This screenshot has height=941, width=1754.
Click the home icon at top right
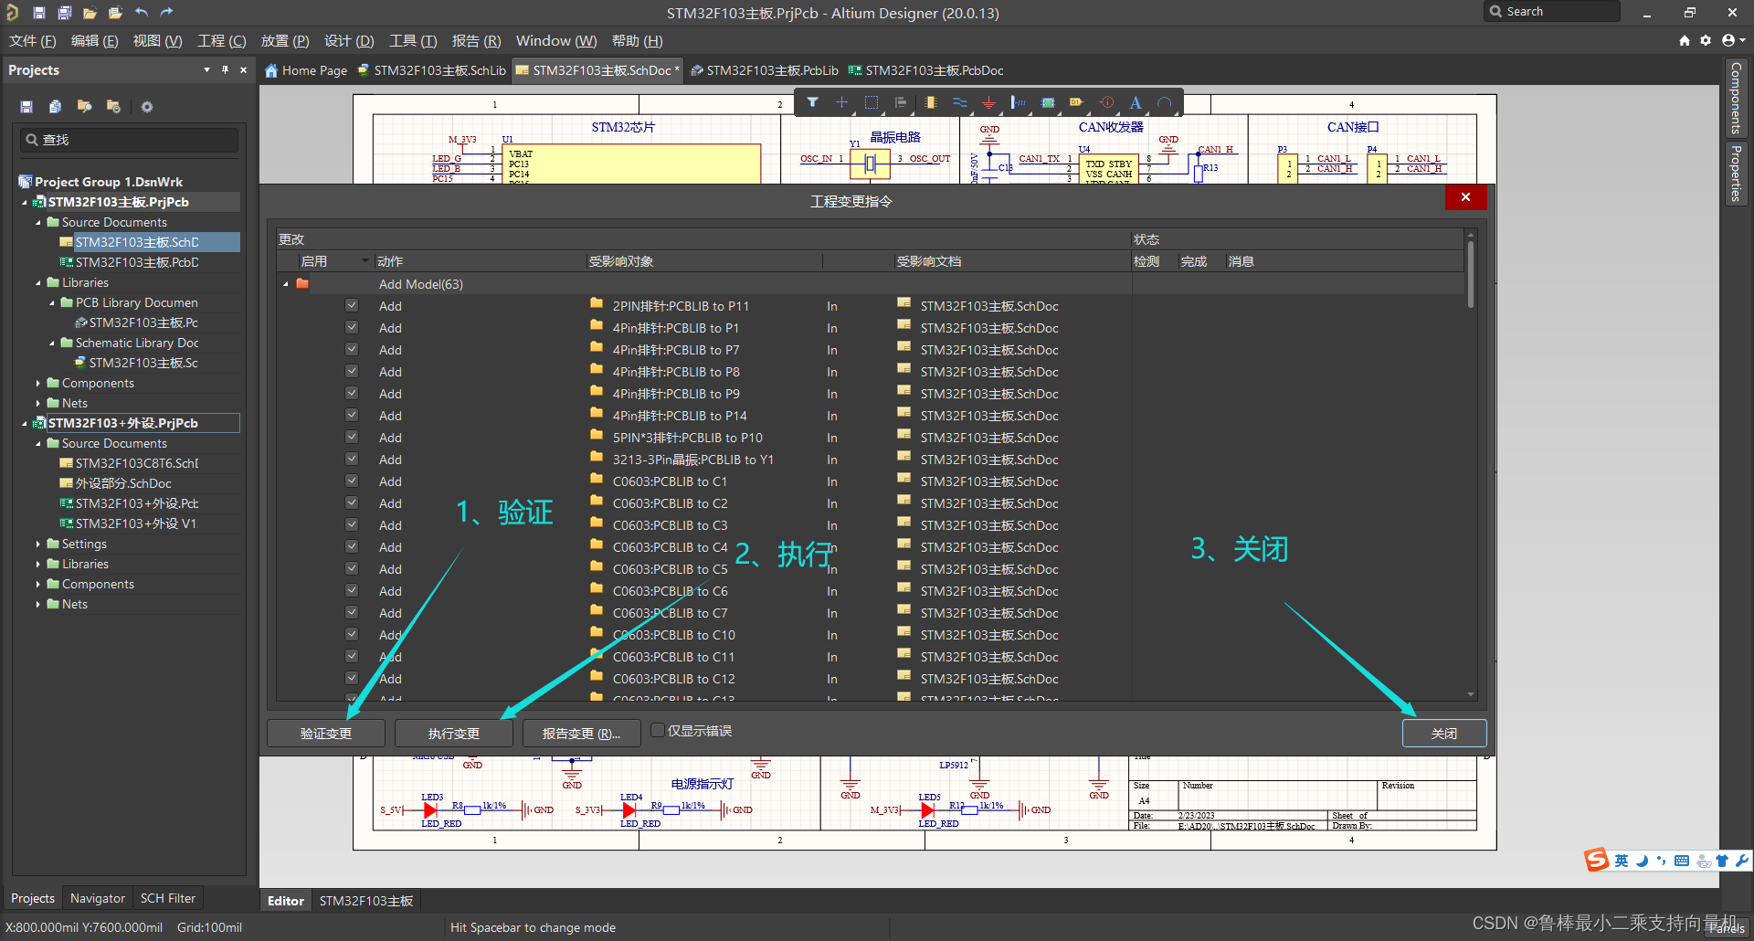[1685, 41]
